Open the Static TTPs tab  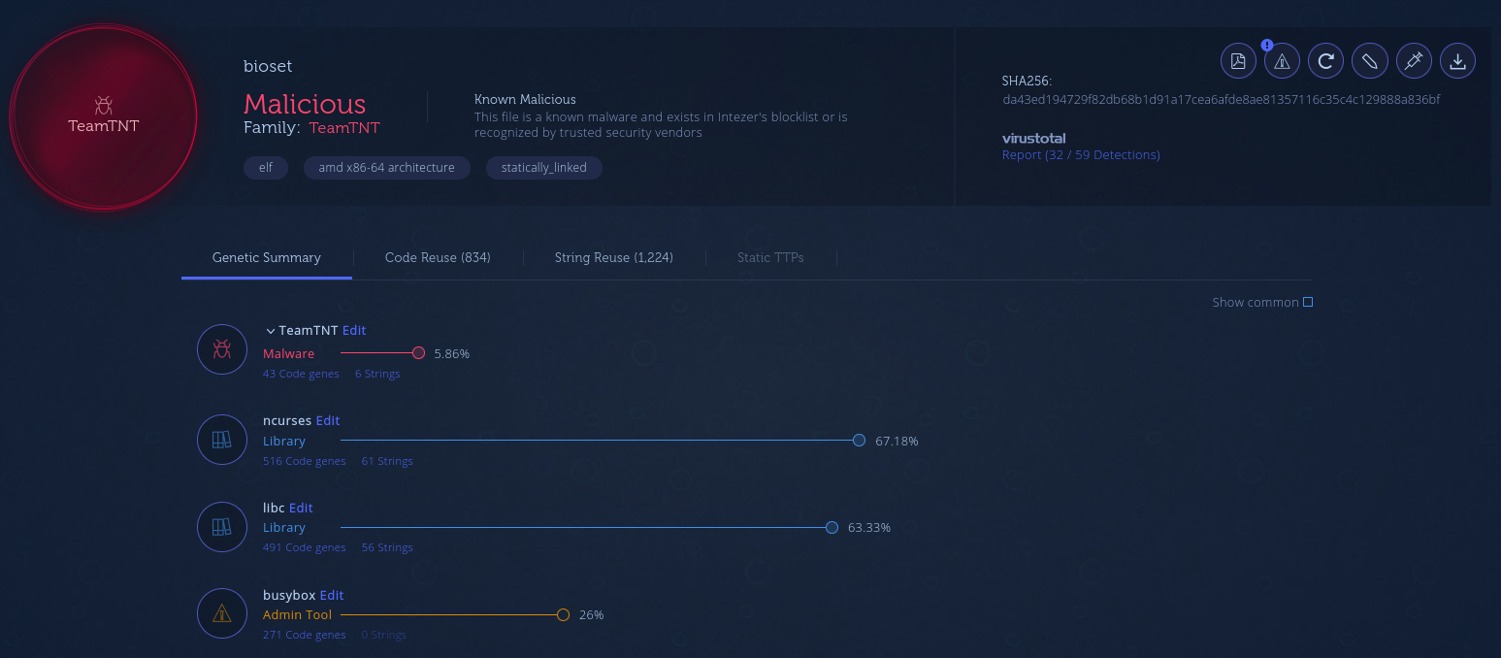770,257
